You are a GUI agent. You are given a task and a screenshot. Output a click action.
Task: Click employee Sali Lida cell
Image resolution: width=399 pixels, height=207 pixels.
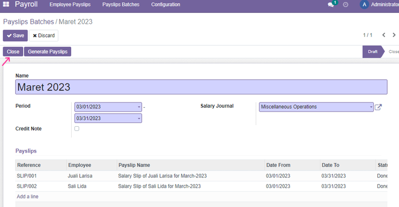(x=77, y=187)
